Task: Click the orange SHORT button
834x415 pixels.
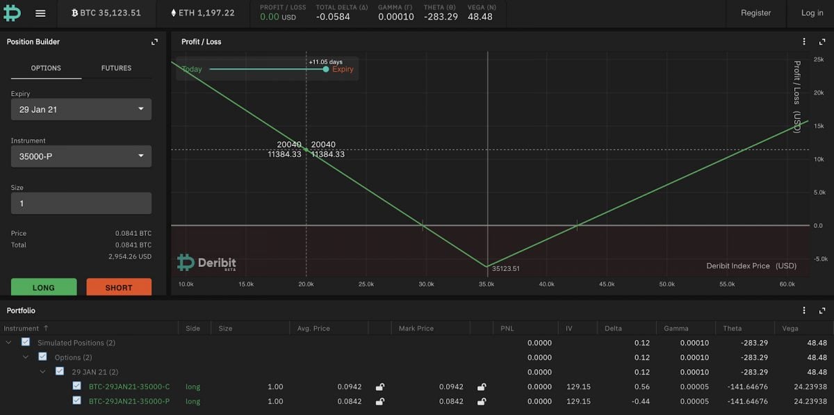Action: tap(119, 287)
